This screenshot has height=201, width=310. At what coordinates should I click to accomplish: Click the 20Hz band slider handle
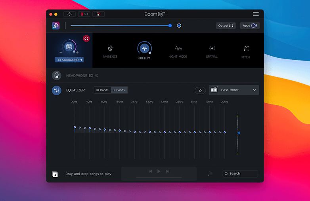point(75,127)
